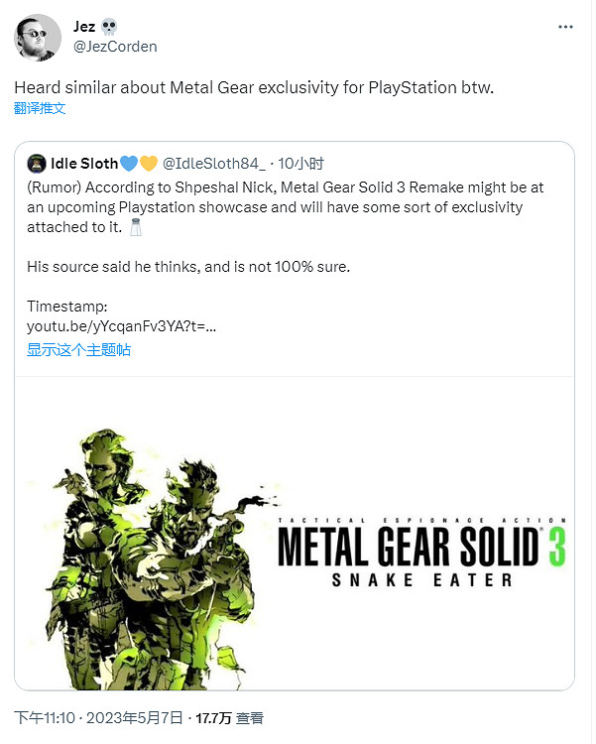The height and width of the screenshot is (744, 596).
Task: Click the skull emoji beside Jez
Action: (108, 27)
